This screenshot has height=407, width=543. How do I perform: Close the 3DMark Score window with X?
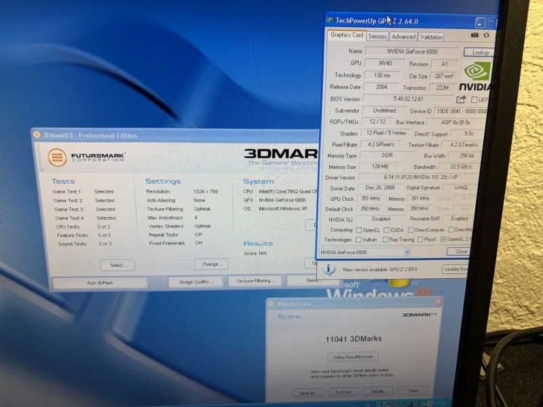[x=438, y=302]
